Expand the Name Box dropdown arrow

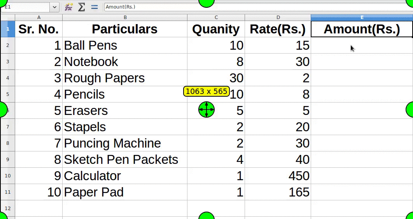coord(54,7)
